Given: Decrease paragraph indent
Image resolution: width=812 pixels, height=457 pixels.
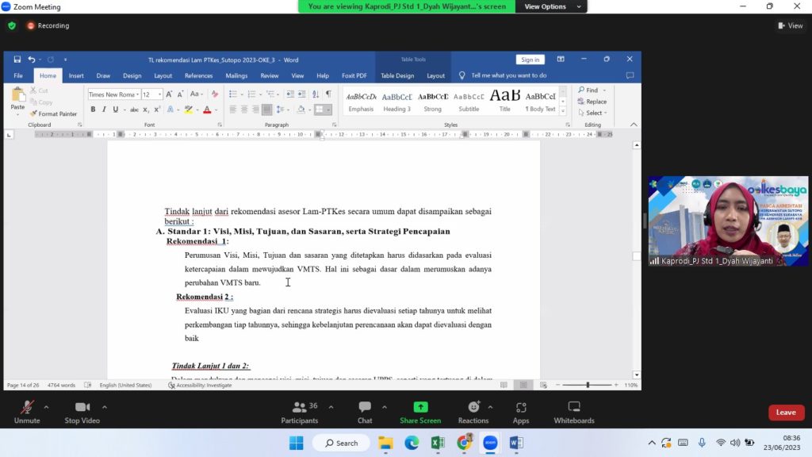Looking at the screenshot, I should coord(290,94).
